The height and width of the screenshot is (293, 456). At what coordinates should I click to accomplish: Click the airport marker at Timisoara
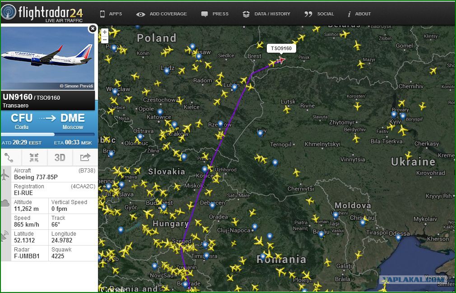pos(206,256)
